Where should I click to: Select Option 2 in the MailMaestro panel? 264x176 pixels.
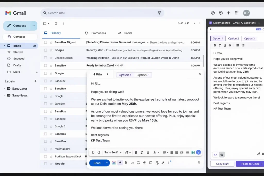[x=233, y=38]
